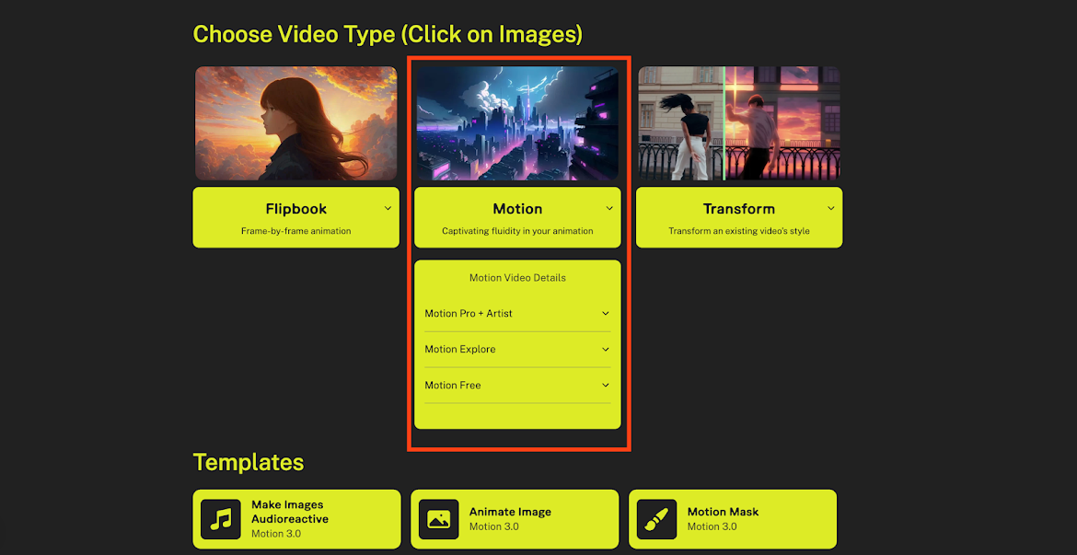Click the paintbrush icon on Motion Mask template
The height and width of the screenshot is (555, 1077).
pyautogui.click(x=656, y=519)
